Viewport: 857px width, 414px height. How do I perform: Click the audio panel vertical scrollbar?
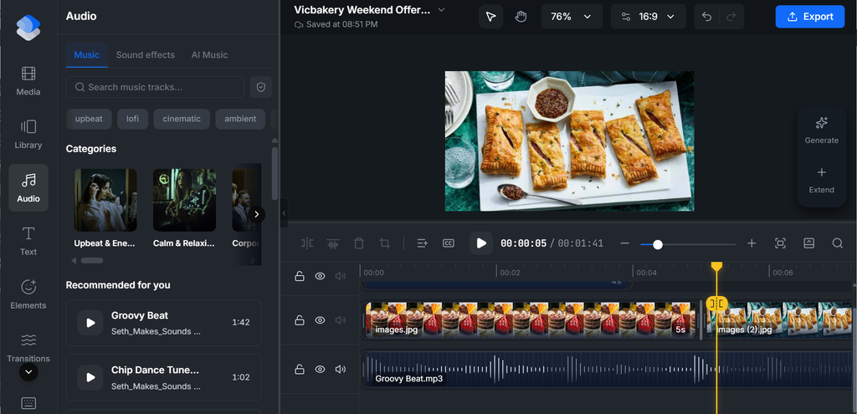tap(275, 174)
